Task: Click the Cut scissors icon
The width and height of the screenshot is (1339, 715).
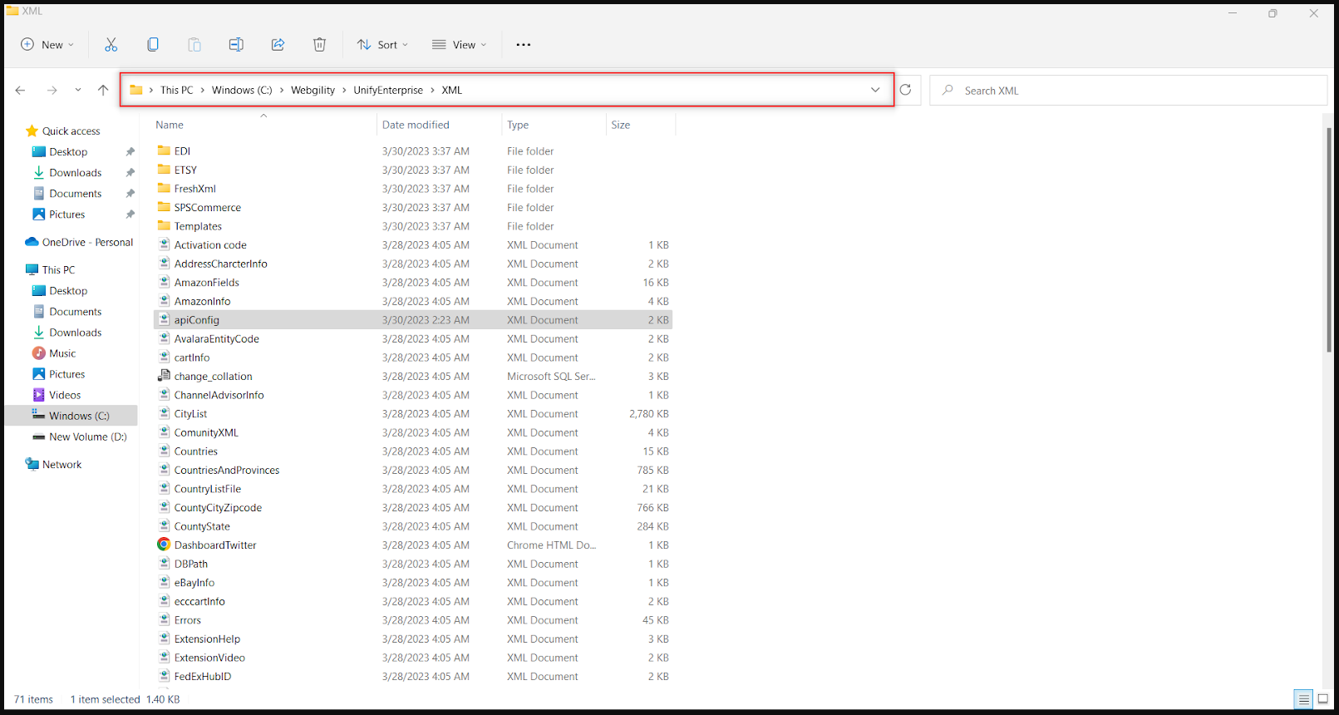Action: coord(111,45)
